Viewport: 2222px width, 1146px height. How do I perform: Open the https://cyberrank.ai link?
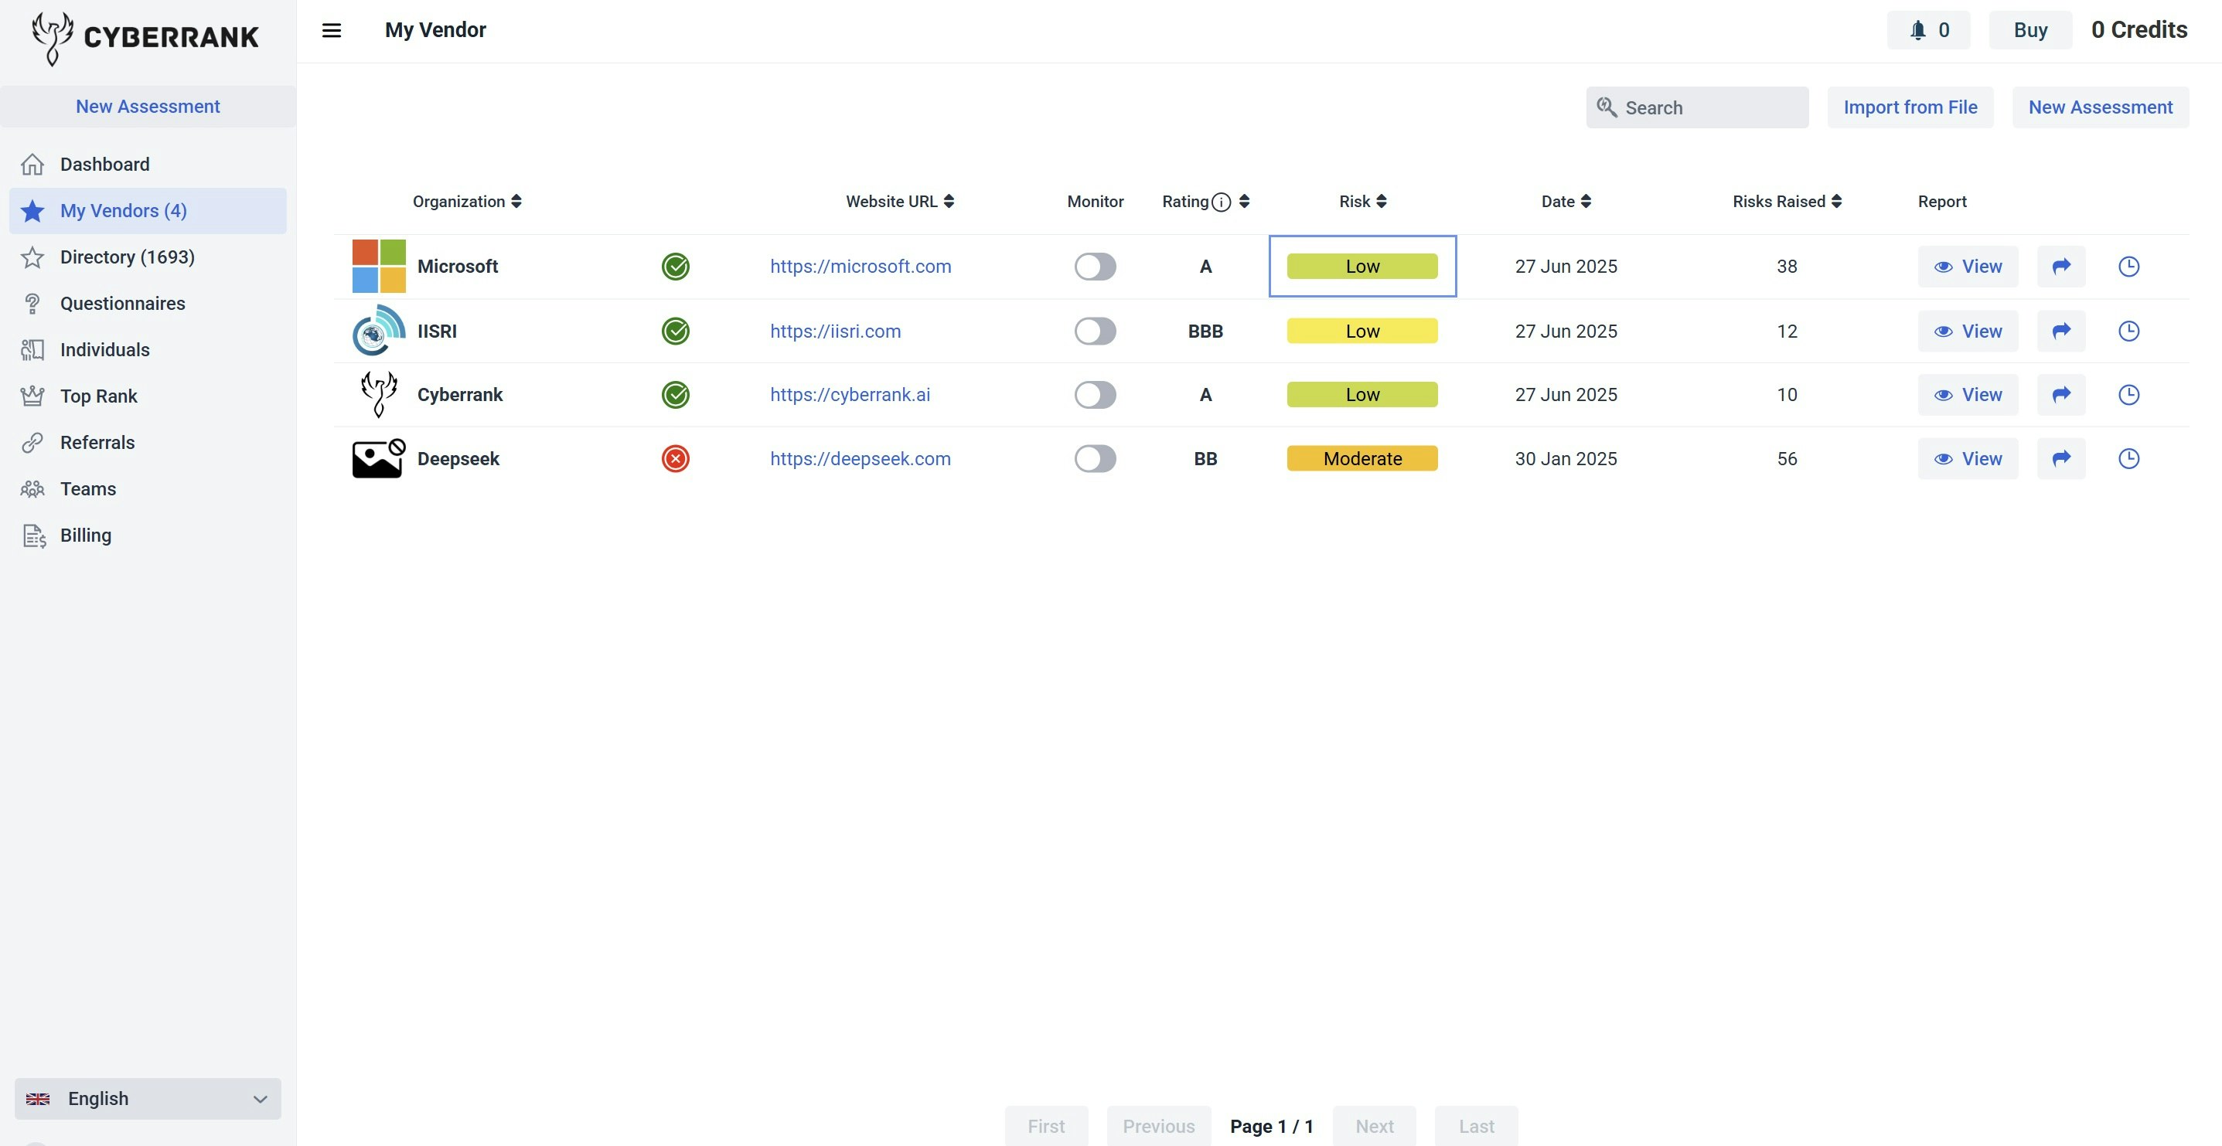click(x=850, y=395)
